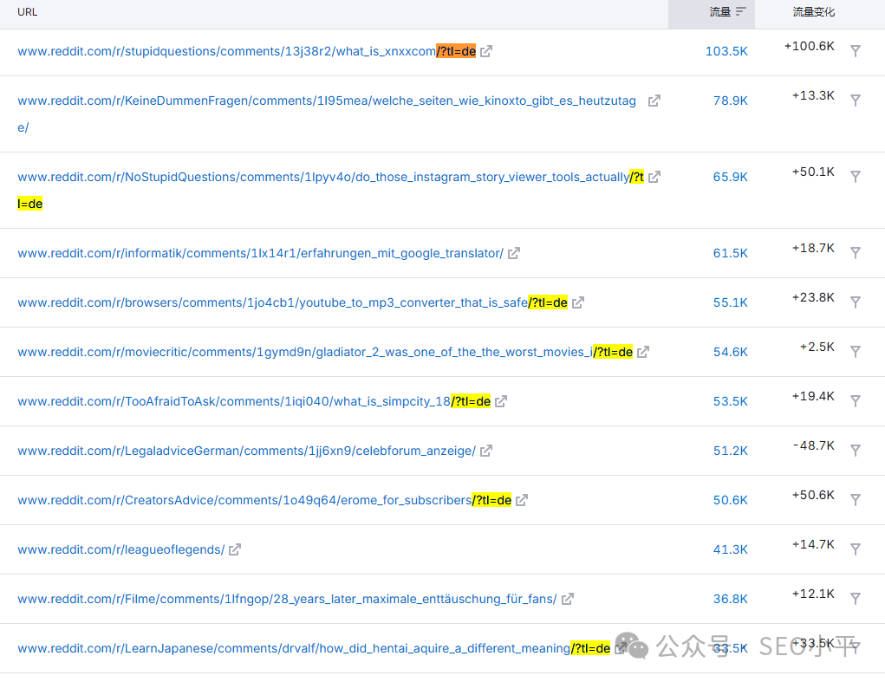Click the 50.6K traffic value for CreatorsAdvice
This screenshot has height=682, width=885.
tap(730, 500)
